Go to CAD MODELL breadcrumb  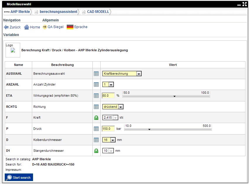point(98,12)
